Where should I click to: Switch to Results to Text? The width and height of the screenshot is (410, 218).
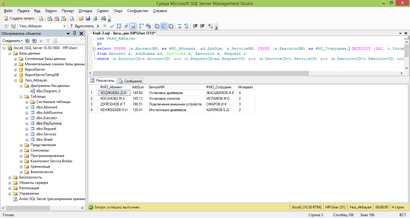click(x=157, y=26)
